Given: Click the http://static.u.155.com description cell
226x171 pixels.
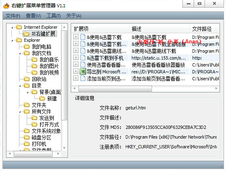Looking at the screenshot, I should click(158, 58).
